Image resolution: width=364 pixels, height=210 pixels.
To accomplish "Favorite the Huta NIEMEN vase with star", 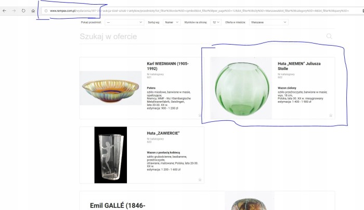I will pos(331,115).
